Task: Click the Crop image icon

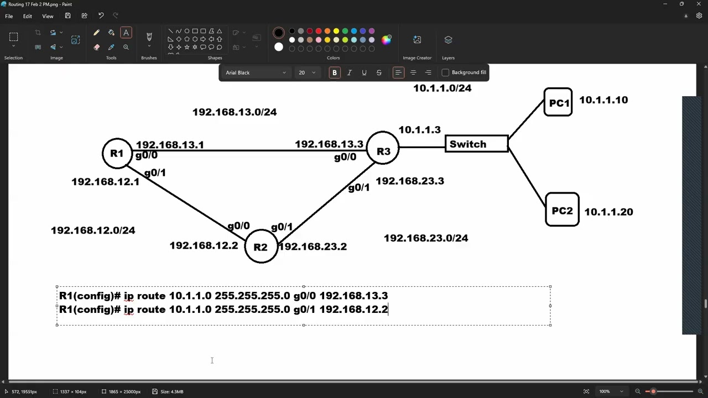Action: [x=38, y=33]
